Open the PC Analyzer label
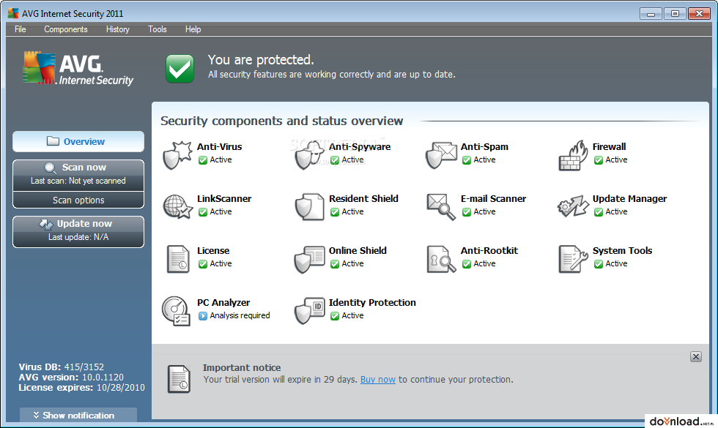 (x=223, y=303)
